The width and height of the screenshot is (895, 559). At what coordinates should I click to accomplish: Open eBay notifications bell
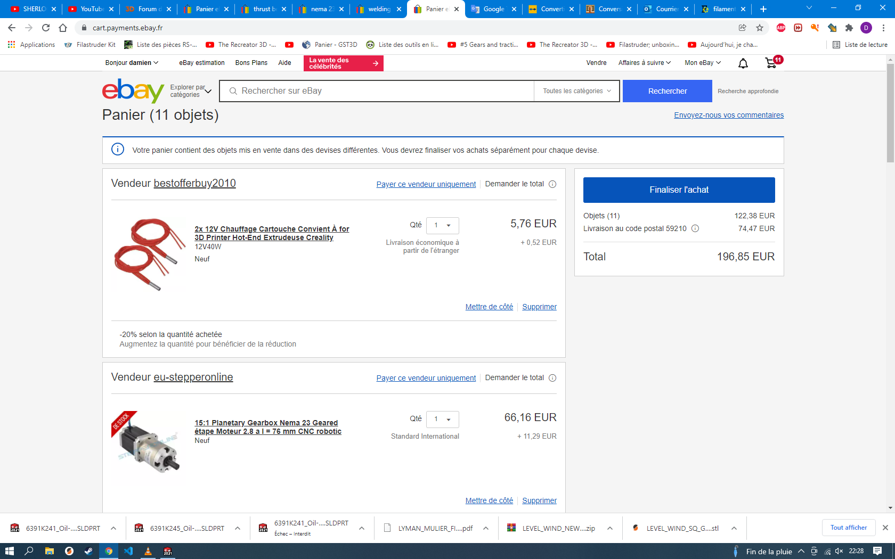click(x=743, y=63)
